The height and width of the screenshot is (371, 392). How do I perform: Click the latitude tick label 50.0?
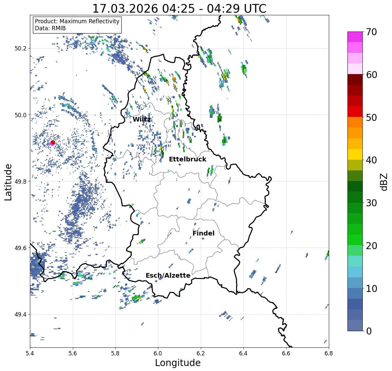pos(21,115)
